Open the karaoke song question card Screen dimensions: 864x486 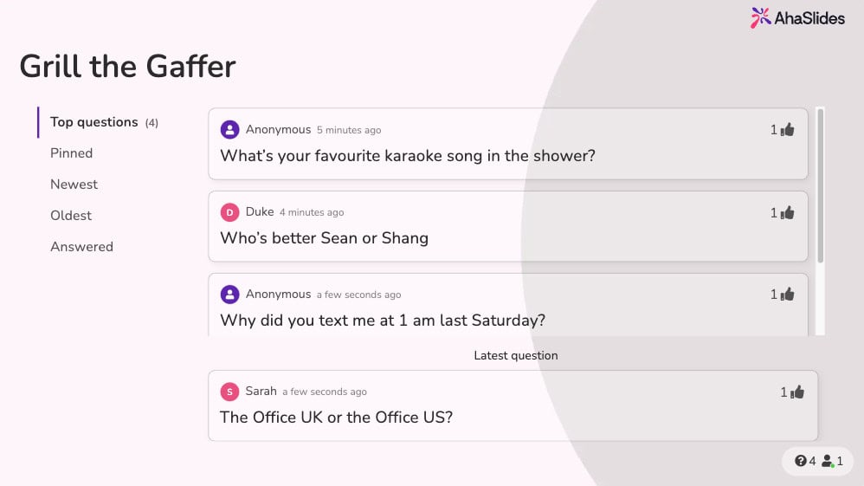pyautogui.click(x=508, y=144)
